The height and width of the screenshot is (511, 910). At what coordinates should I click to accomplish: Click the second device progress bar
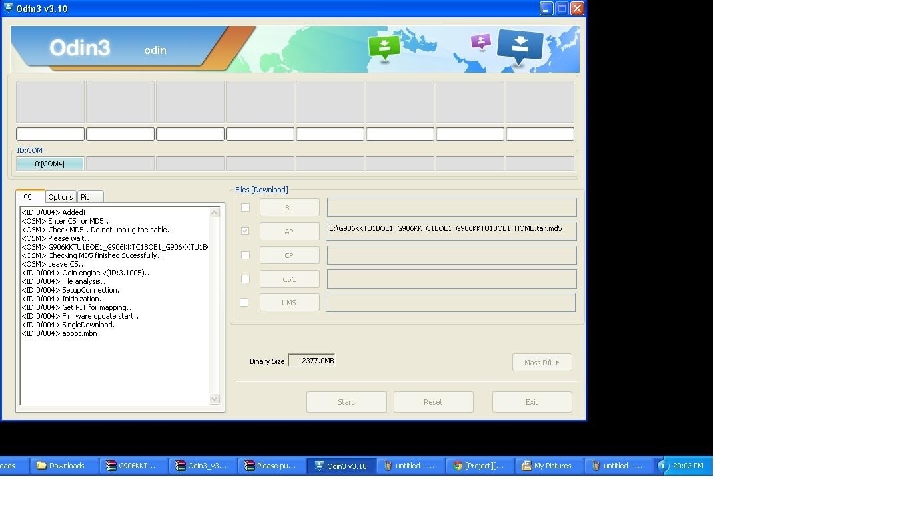[x=120, y=134]
